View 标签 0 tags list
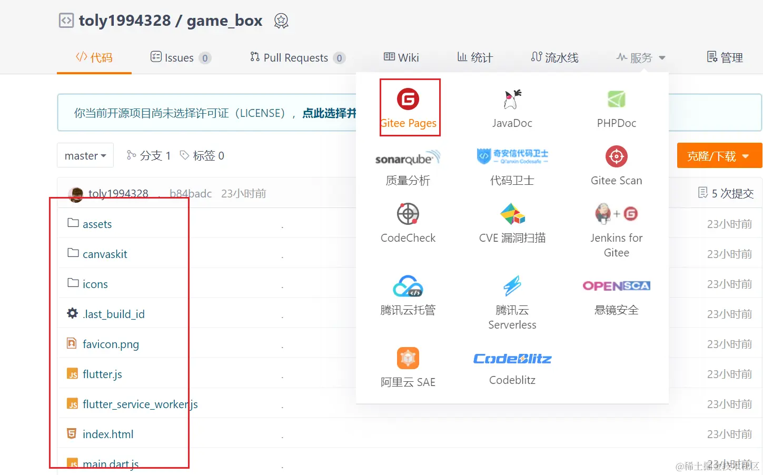The image size is (763, 475). pyautogui.click(x=202, y=155)
